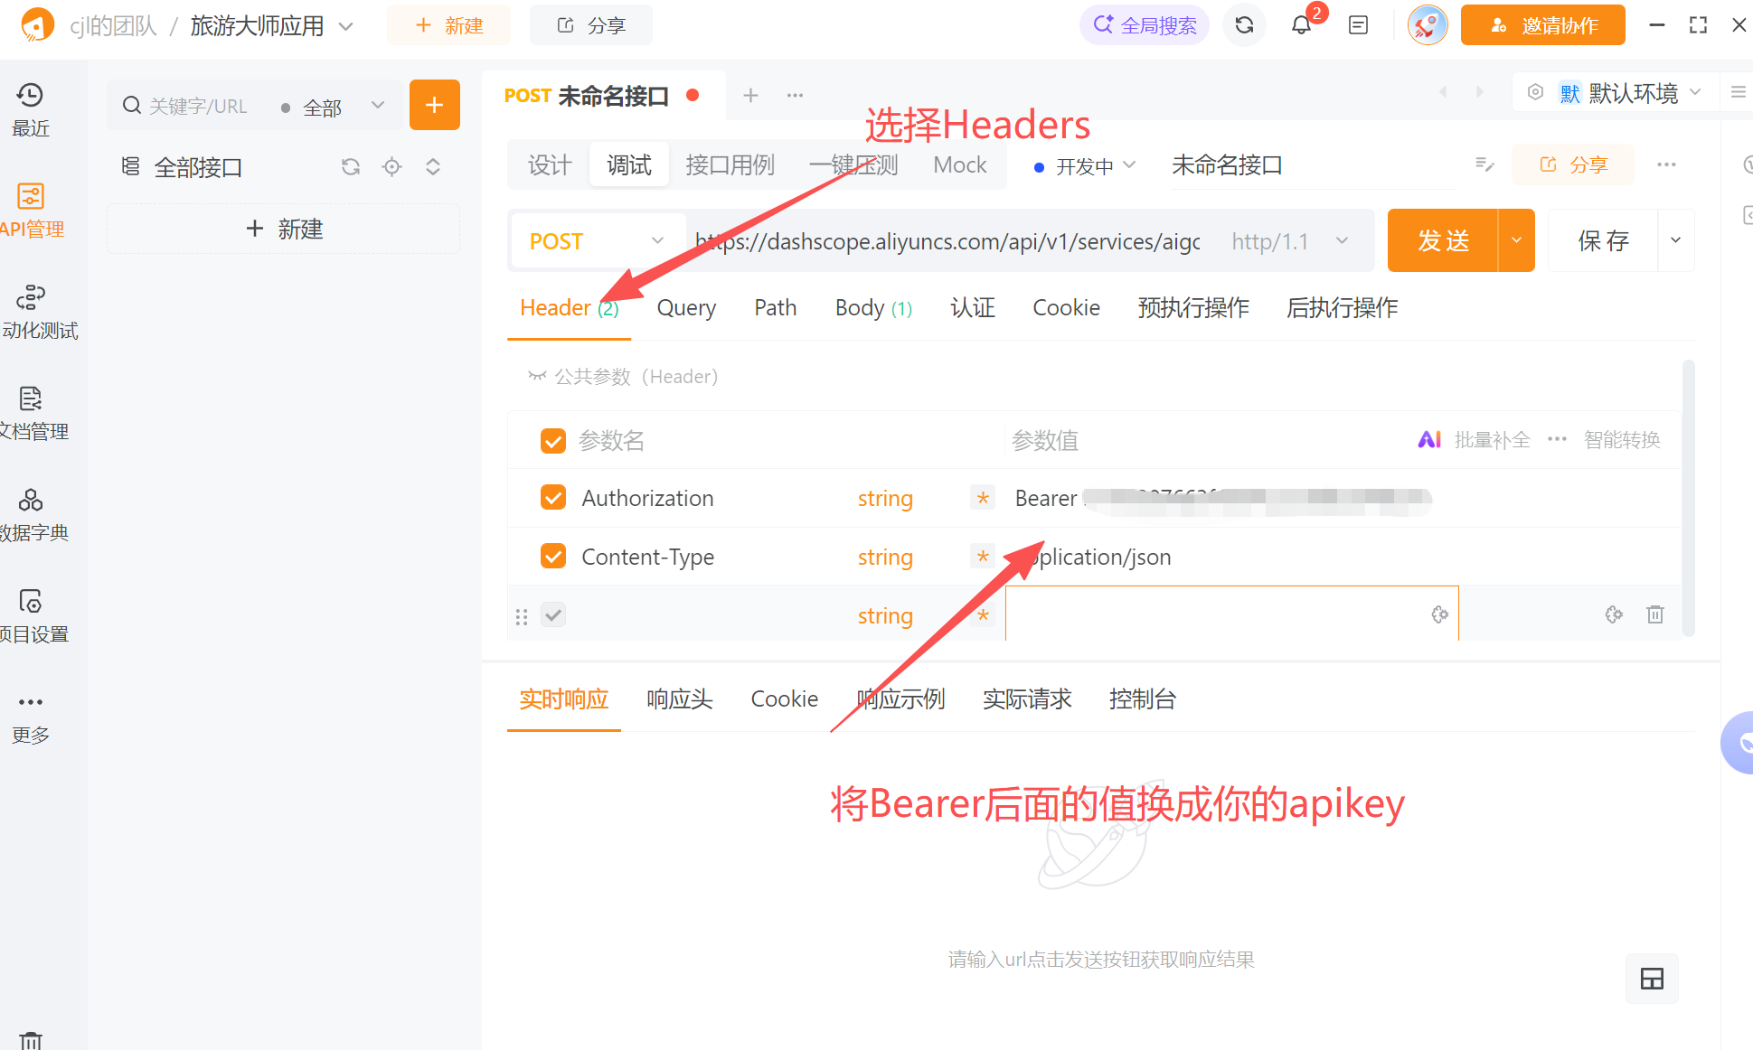This screenshot has width=1753, height=1050.
Task: Open the 开发中 status dropdown
Action: pyautogui.click(x=1085, y=166)
